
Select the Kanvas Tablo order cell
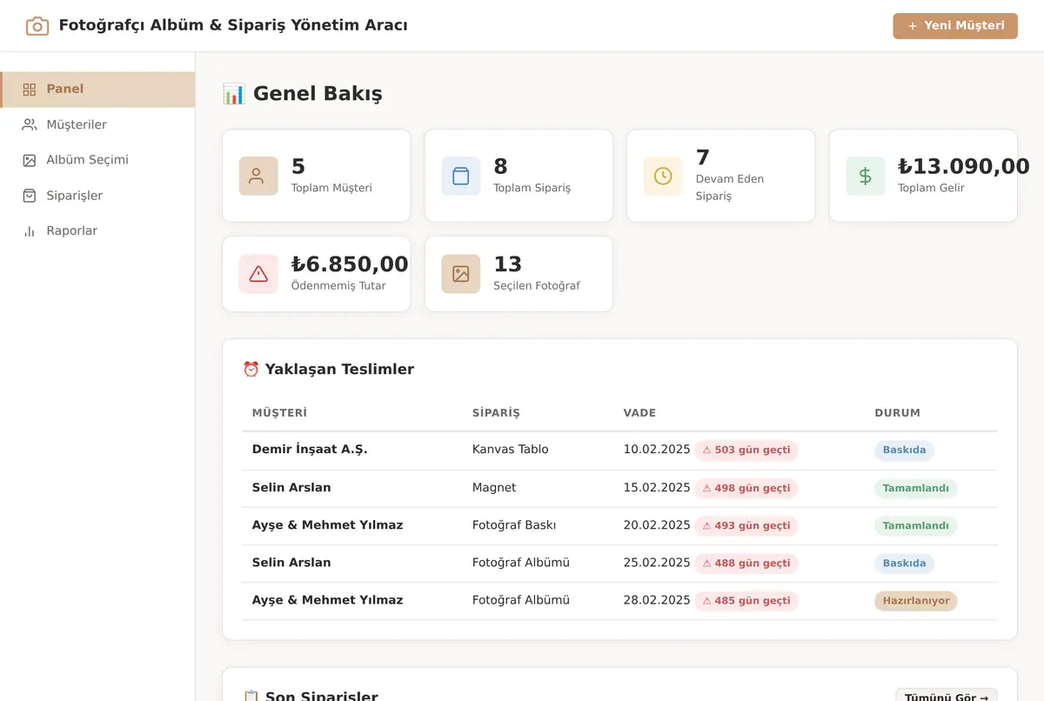tap(511, 450)
